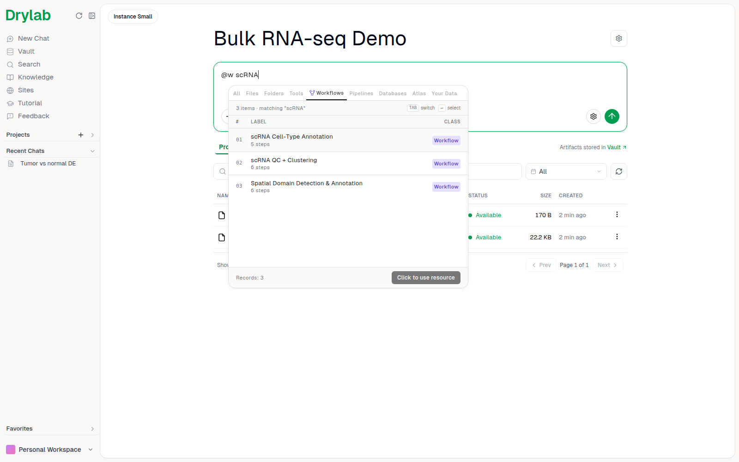Screen dimensions: 739x462
Task: Go to Search in sidebar
Action: click(x=24, y=64)
